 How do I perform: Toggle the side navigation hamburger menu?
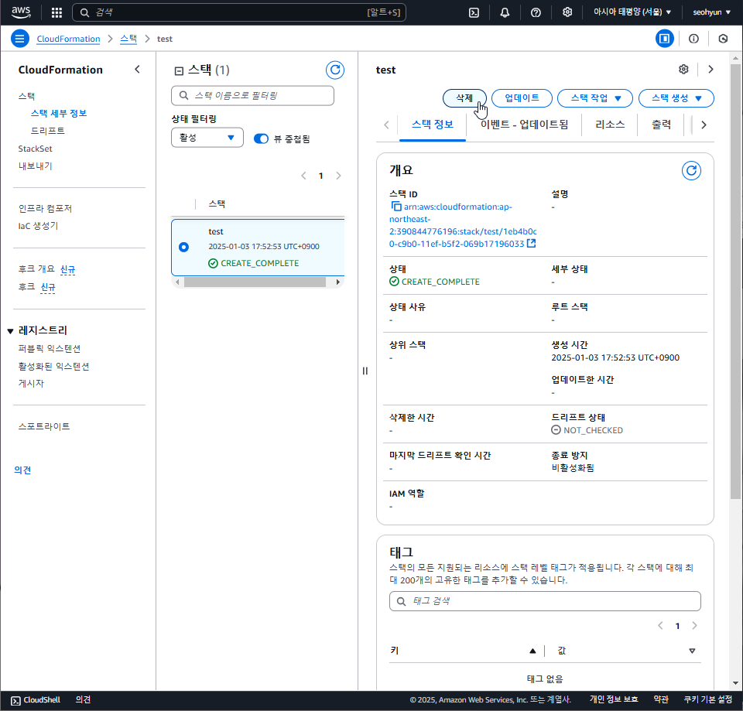pos(20,39)
